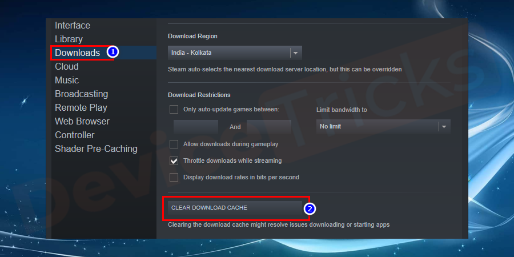Open the Shader Pre-Caching settings category
Viewport: 514px width, 257px height.
(x=96, y=149)
